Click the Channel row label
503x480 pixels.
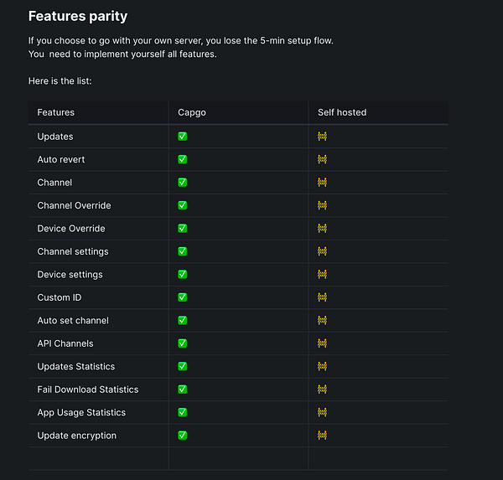(55, 183)
